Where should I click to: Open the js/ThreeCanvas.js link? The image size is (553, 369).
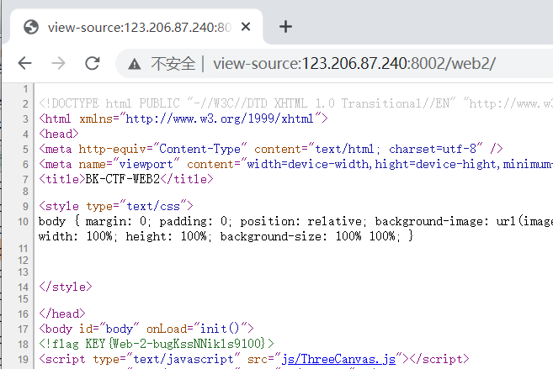tap(338, 359)
